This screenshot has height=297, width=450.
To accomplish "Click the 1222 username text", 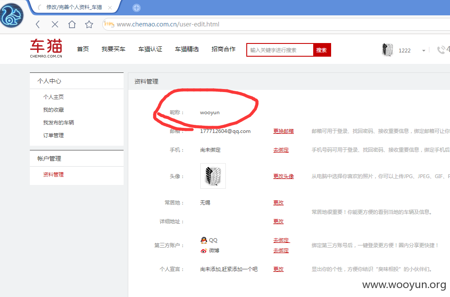I will point(405,51).
